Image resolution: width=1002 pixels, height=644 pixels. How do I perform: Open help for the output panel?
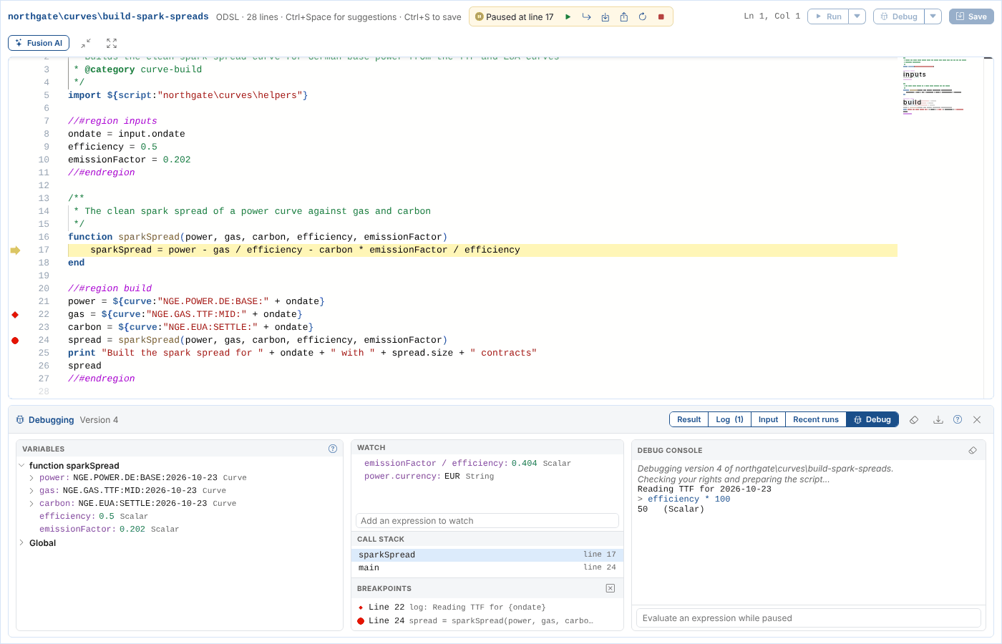(958, 420)
